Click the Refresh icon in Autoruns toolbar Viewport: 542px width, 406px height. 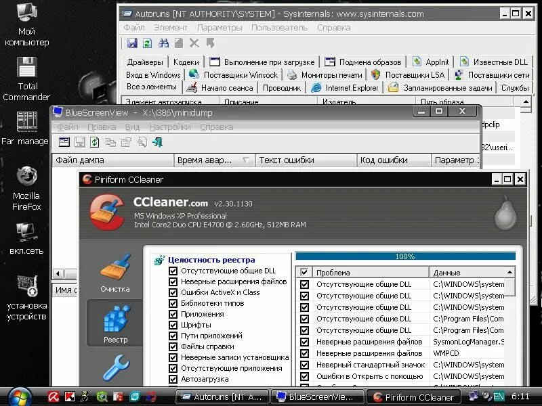147,43
